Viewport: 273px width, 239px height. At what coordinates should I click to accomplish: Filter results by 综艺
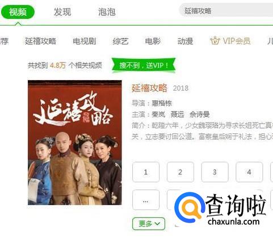(120, 41)
